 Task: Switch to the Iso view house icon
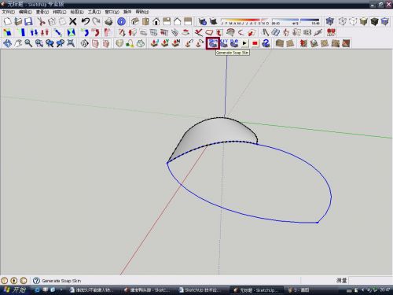coord(134,21)
